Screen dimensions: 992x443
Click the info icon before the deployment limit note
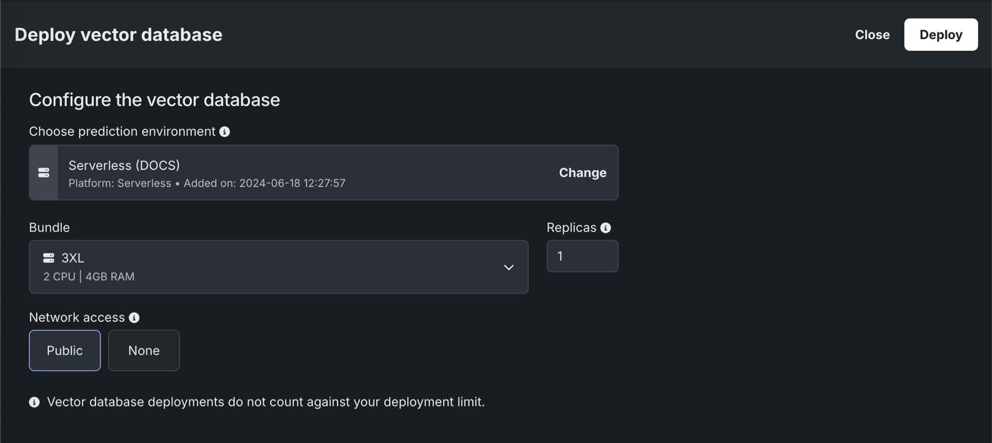pyautogui.click(x=34, y=402)
